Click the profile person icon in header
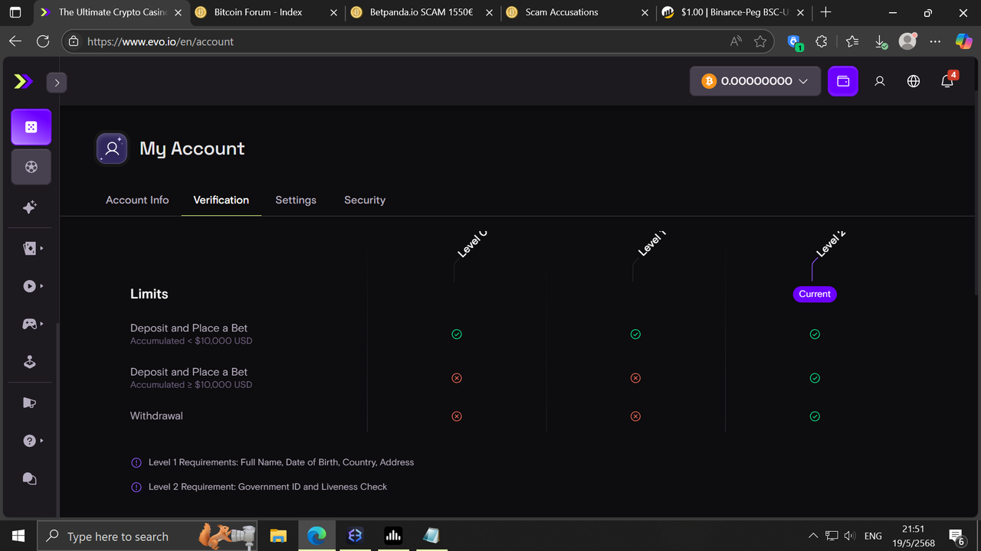Image resolution: width=981 pixels, height=551 pixels. point(880,80)
